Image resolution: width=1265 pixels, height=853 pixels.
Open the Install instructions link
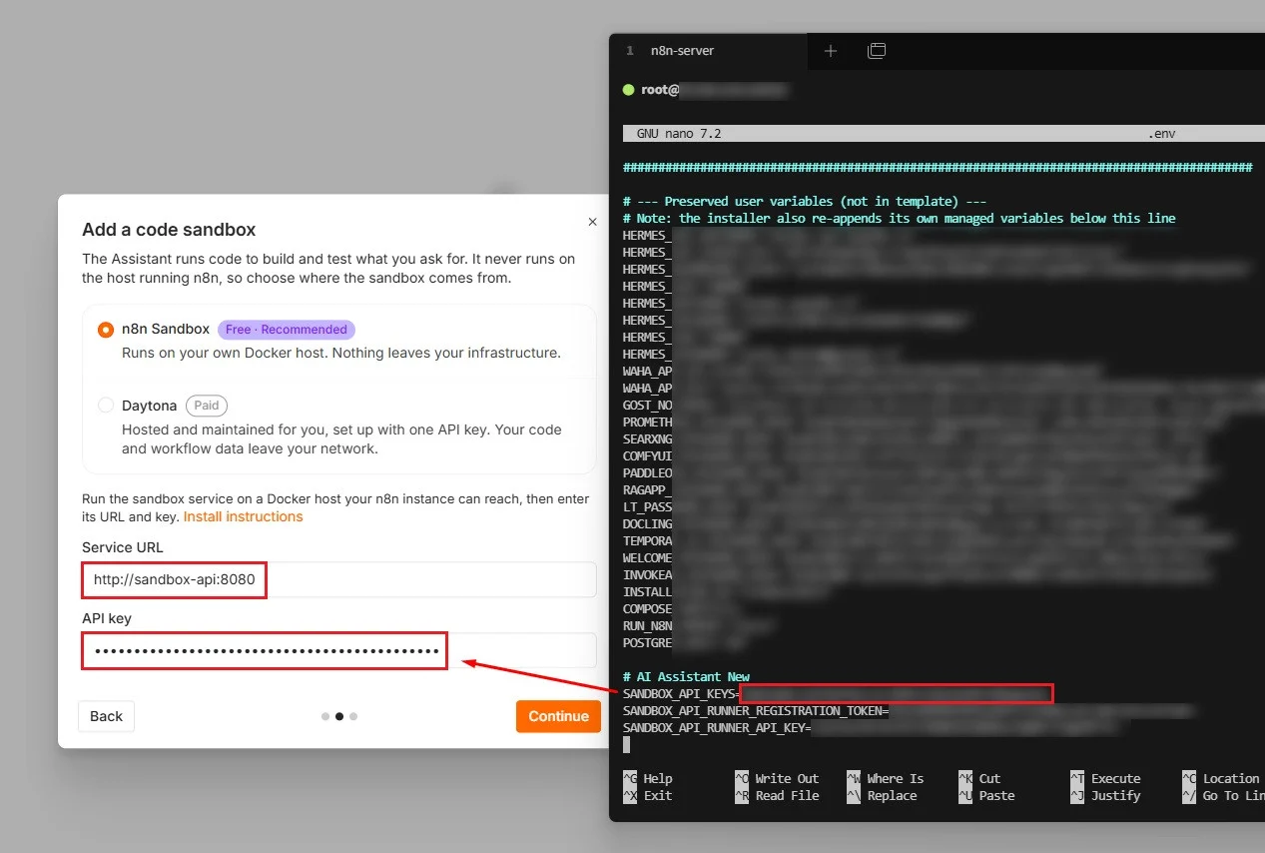pos(243,516)
